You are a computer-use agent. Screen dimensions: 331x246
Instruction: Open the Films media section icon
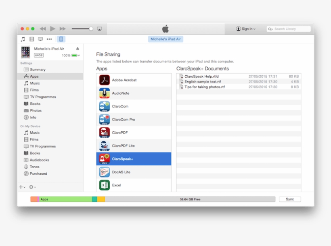click(31, 39)
